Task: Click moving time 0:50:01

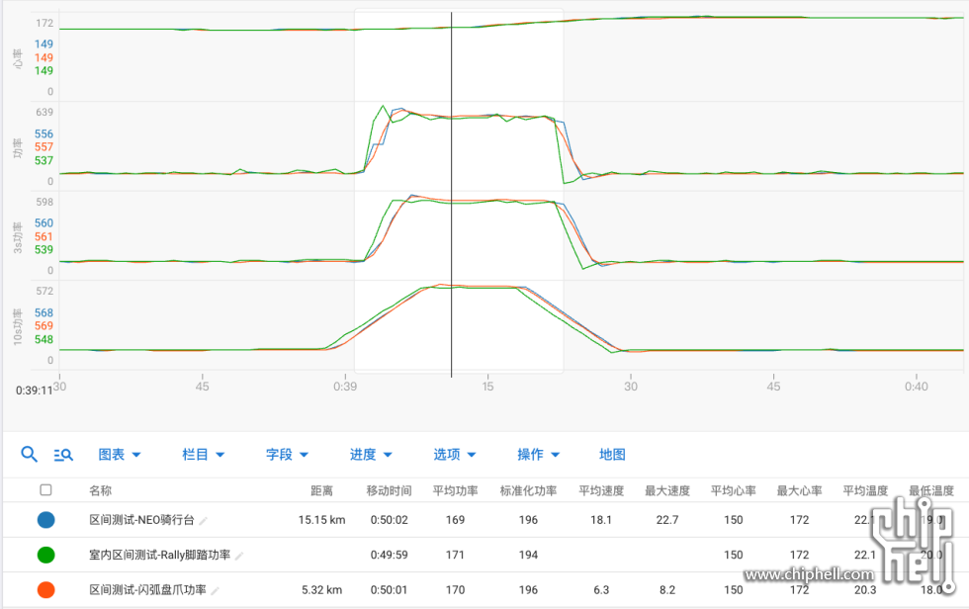Action: [389, 590]
